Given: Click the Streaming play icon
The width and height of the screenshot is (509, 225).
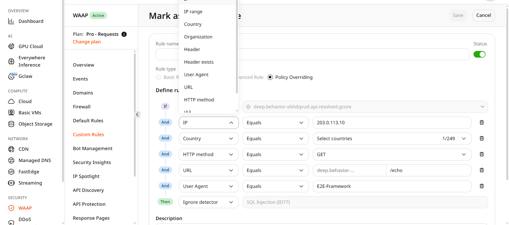Looking at the screenshot, I should click(11, 183).
